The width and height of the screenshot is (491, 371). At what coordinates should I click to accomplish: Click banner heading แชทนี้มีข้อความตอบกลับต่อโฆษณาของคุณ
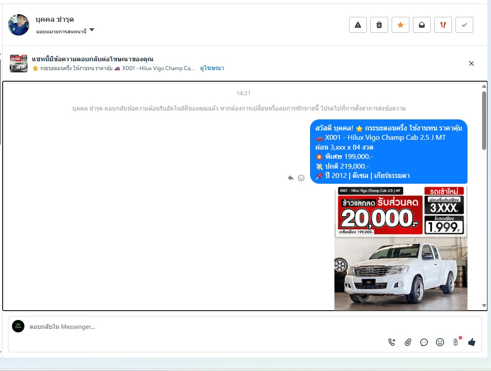pos(93,59)
